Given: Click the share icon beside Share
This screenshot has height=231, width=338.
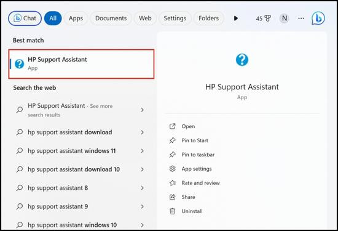Looking at the screenshot, I should (173, 197).
